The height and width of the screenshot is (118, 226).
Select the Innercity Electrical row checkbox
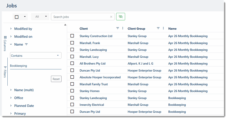tap(72, 105)
